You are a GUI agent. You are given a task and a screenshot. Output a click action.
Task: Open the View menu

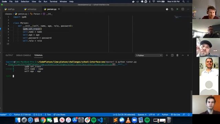coord(34,1)
